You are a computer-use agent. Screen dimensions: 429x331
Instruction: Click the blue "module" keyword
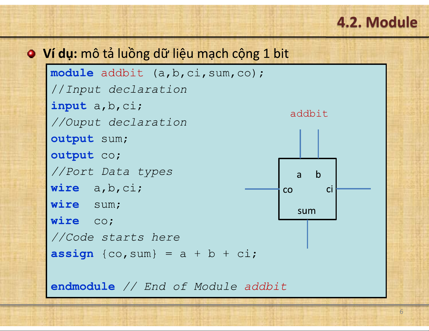tap(72, 73)
